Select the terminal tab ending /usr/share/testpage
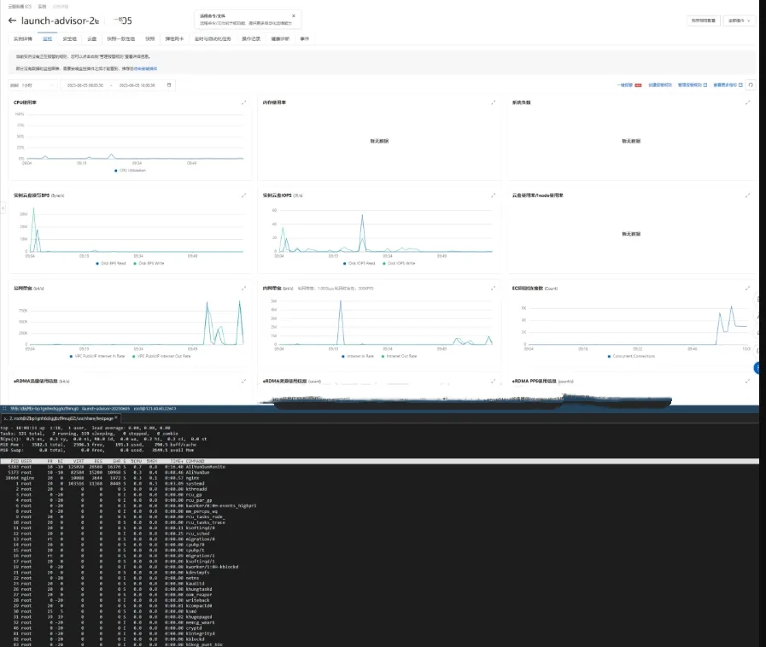The image size is (766, 647). click(x=59, y=418)
